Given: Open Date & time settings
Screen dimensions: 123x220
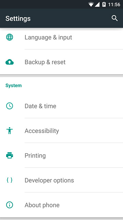Looking at the screenshot, I should pos(61,106).
